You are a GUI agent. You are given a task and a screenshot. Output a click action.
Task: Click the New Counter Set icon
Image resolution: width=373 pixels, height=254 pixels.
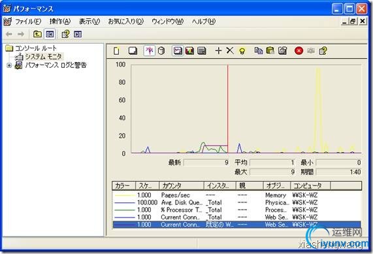tap(116, 51)
